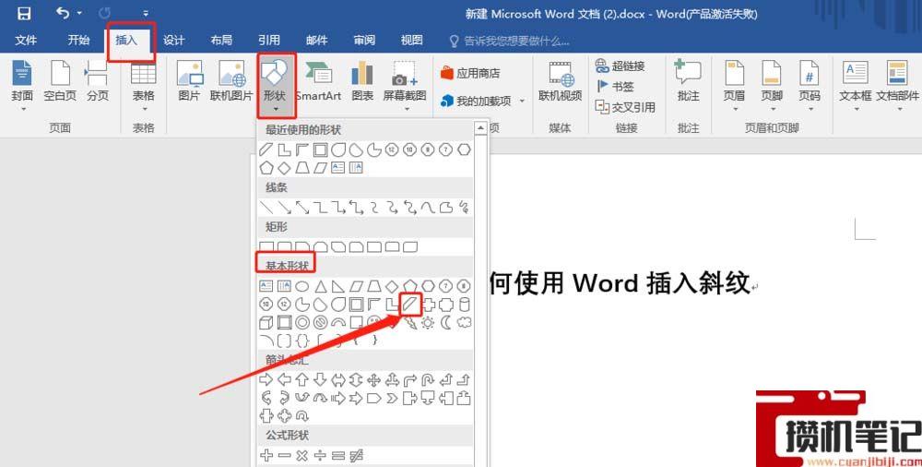Pick the right block arrow
This screenshot has height=467, width=922.
(x=266, y=380)
